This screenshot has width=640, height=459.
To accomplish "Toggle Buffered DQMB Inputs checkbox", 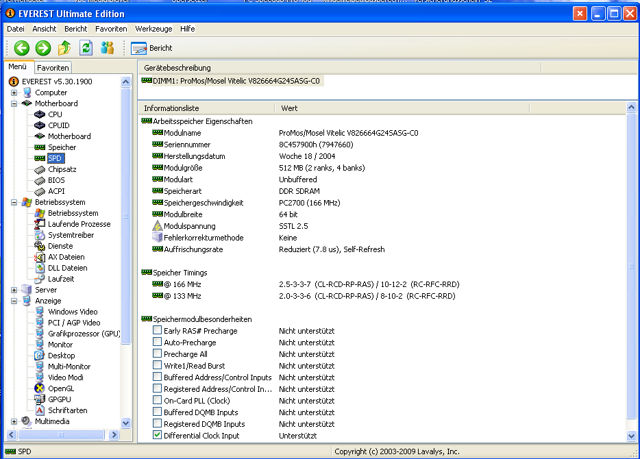I will coord(157,411).
